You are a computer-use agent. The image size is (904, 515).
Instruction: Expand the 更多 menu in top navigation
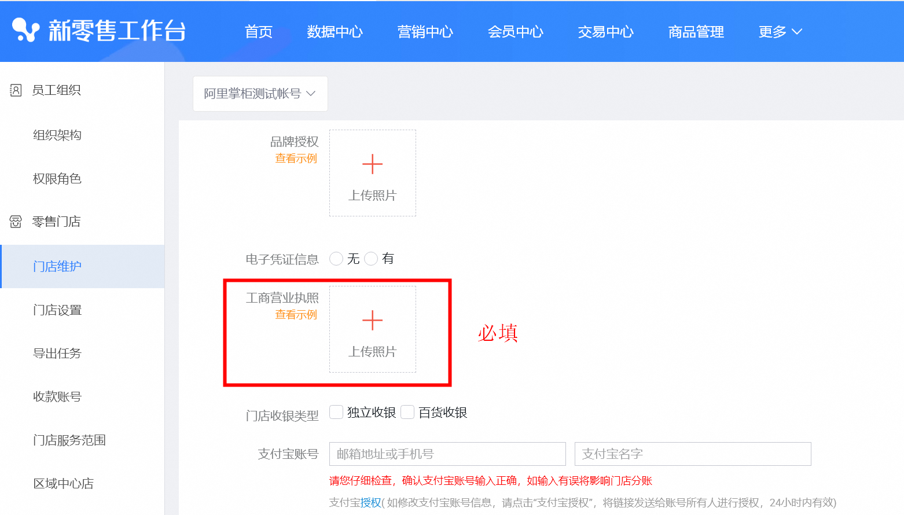[x=780, y=32]
